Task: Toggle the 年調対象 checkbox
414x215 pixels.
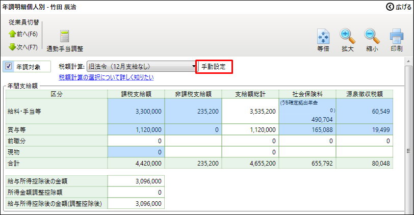Action: [x=9, y=66]
